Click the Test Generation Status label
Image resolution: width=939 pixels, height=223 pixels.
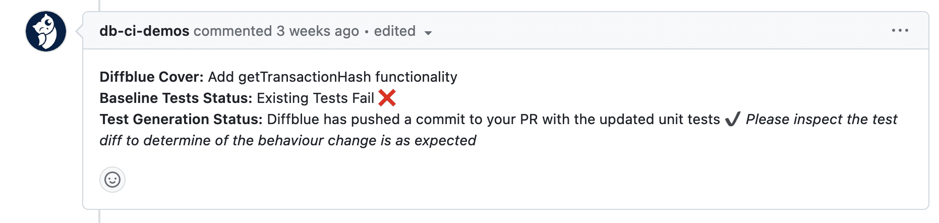click(181, 119)
